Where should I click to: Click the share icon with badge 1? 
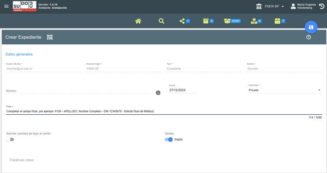click(x=182, y=21)
